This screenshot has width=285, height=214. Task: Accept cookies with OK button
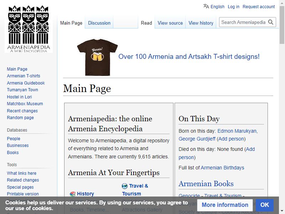(265, 205)
